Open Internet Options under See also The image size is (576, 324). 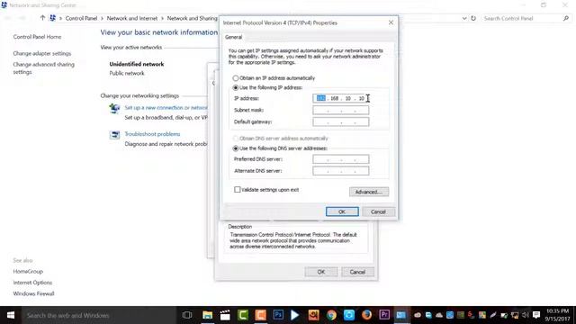click(32, 283)
